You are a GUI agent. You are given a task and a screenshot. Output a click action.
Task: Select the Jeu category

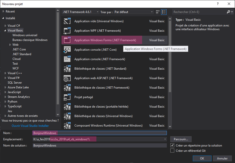click(x=10, y=111)
